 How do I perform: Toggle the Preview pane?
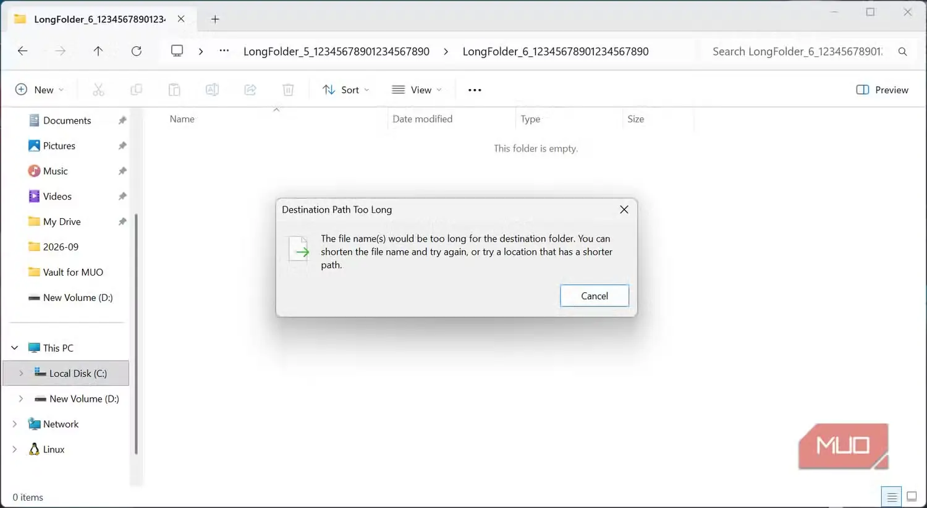click(x=882, y=90)
